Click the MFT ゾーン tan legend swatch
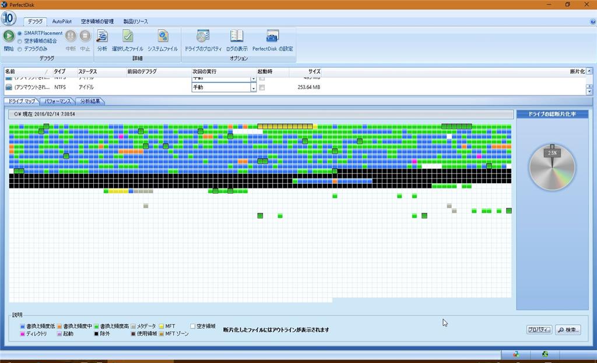This screenshot has height=363, width=597. click(161, 334)
